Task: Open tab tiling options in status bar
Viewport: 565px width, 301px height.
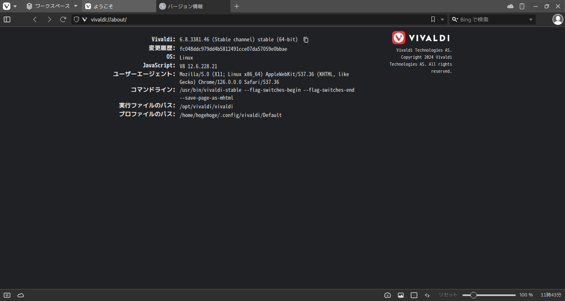Action: 414,295
